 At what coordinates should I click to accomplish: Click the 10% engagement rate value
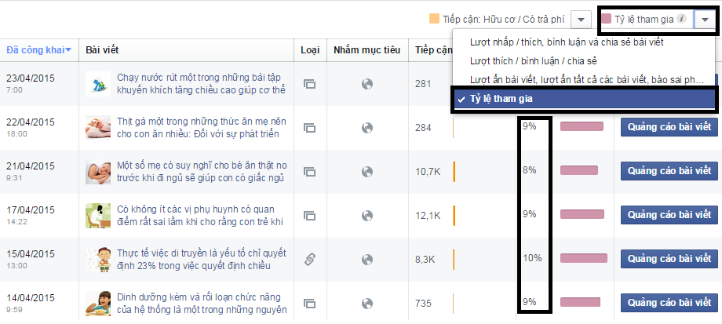[532, 258]
